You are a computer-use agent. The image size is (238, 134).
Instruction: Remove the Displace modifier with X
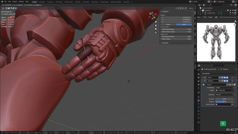point(232,81)
